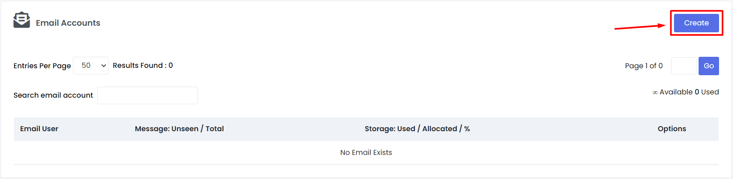The width and height of the screenshot is (733, 179).
Task: Click the Results Found : 0 text
Action: [x=143, y=65]
